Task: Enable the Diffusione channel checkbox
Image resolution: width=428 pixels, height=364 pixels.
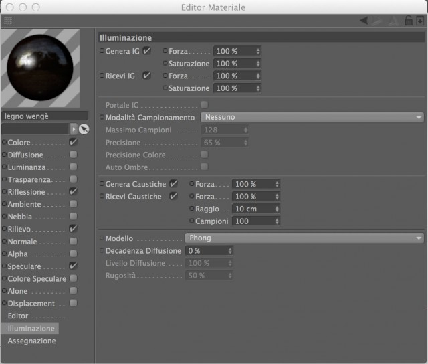Action: (73, 155)
